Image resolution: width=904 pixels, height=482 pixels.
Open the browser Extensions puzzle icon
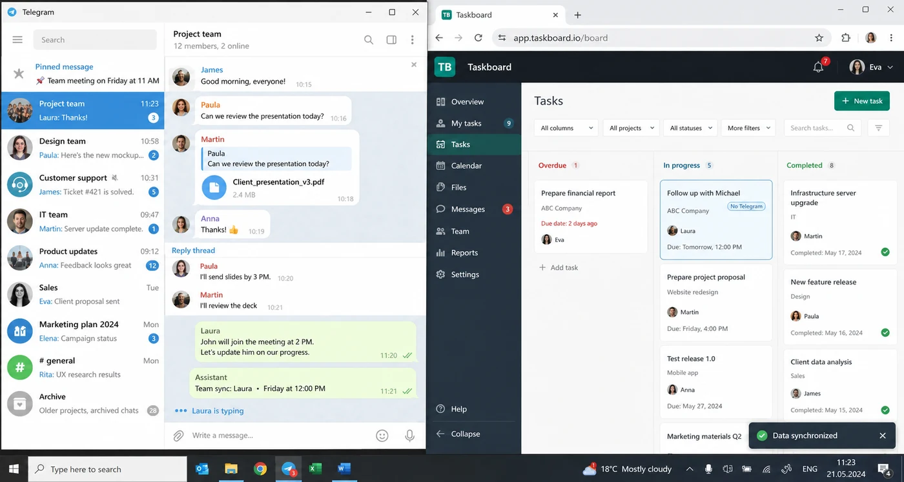(x=846, y=38)
